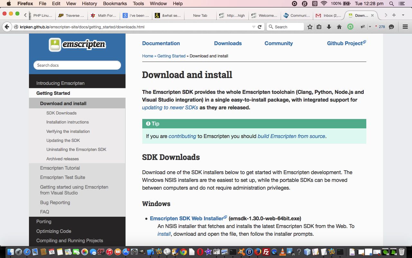This screenshot has width=412, height=258.
Task: Go to Firefox home page icon
Action: point(339,27)
